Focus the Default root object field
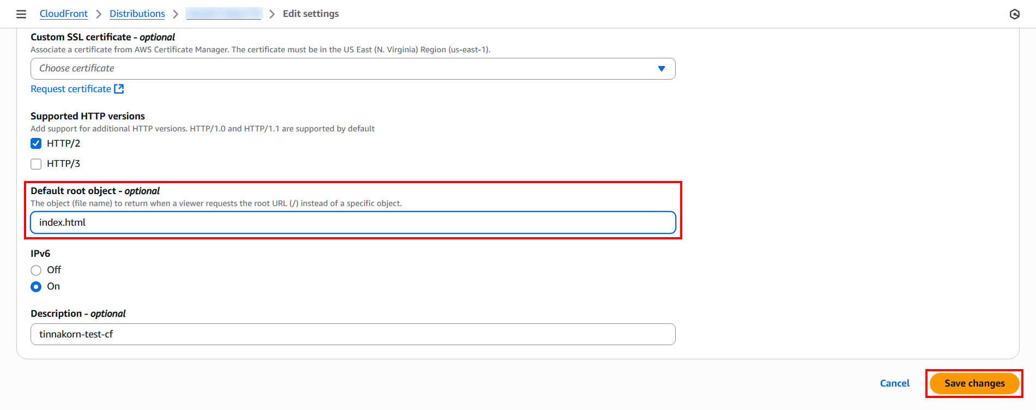1036x410 pixels. 353,222
